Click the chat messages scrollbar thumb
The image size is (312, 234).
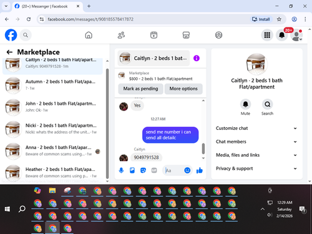click(203, 149)
